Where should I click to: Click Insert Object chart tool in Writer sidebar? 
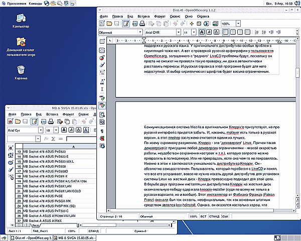(x=102, y=58)
